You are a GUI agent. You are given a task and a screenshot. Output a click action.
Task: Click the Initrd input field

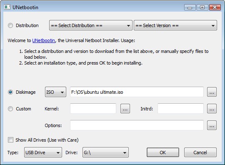tap(180, 108)
